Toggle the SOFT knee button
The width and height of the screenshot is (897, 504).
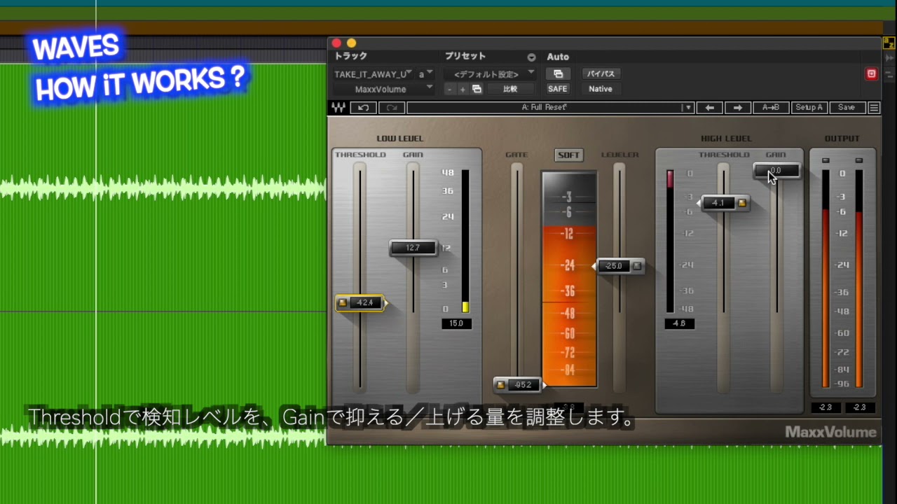tap(568, 155)
